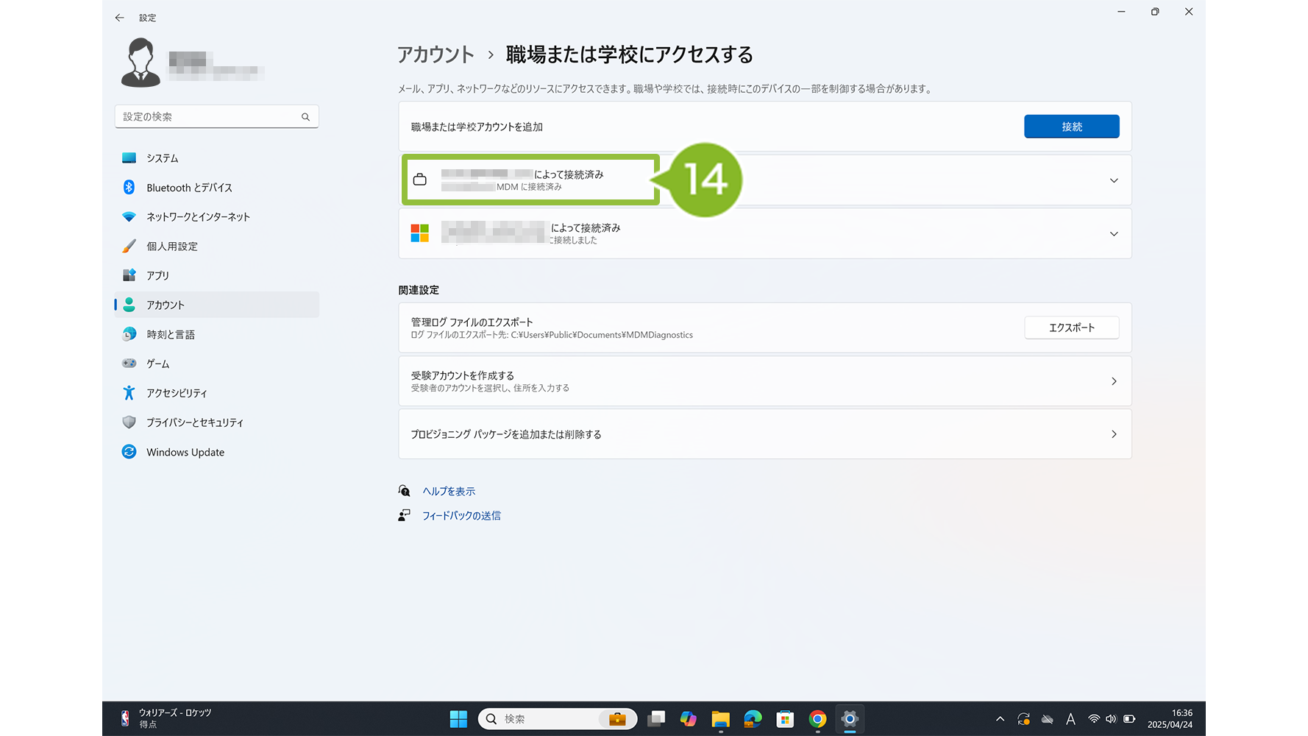Open ゲーム settings category
The image size is (1308, 736).
216,364
